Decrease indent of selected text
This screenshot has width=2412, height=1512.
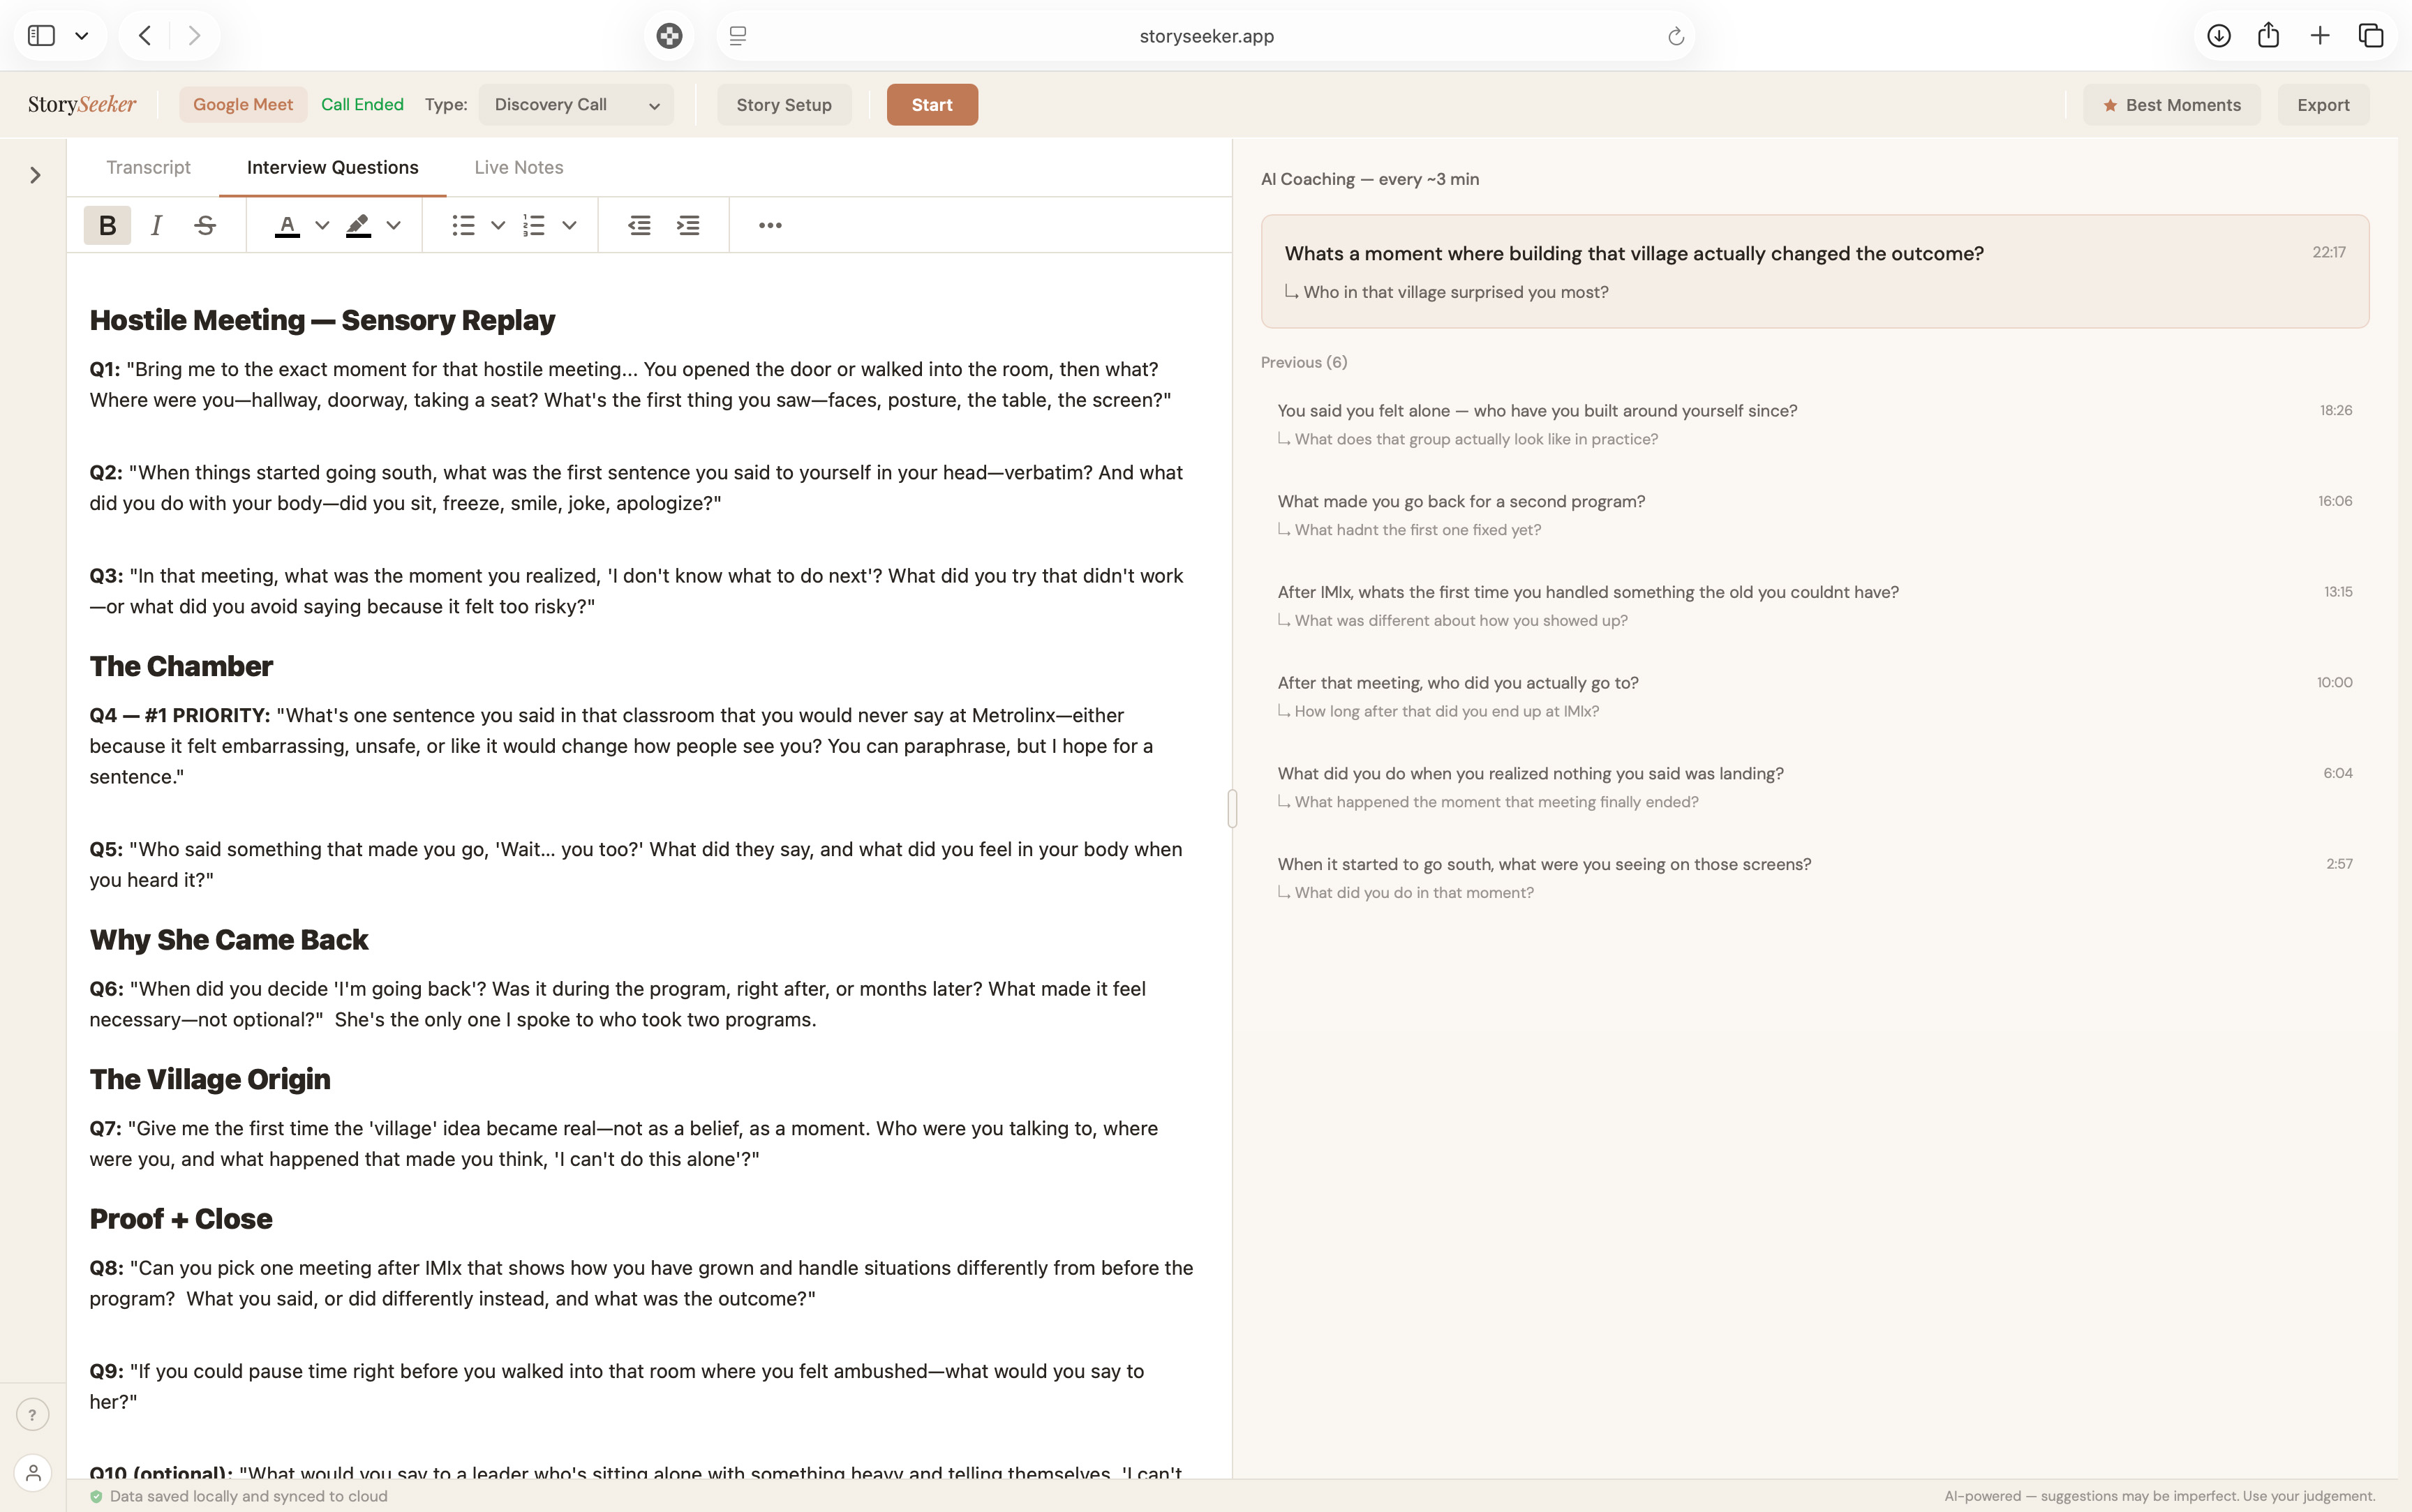(x=638, y=225)
